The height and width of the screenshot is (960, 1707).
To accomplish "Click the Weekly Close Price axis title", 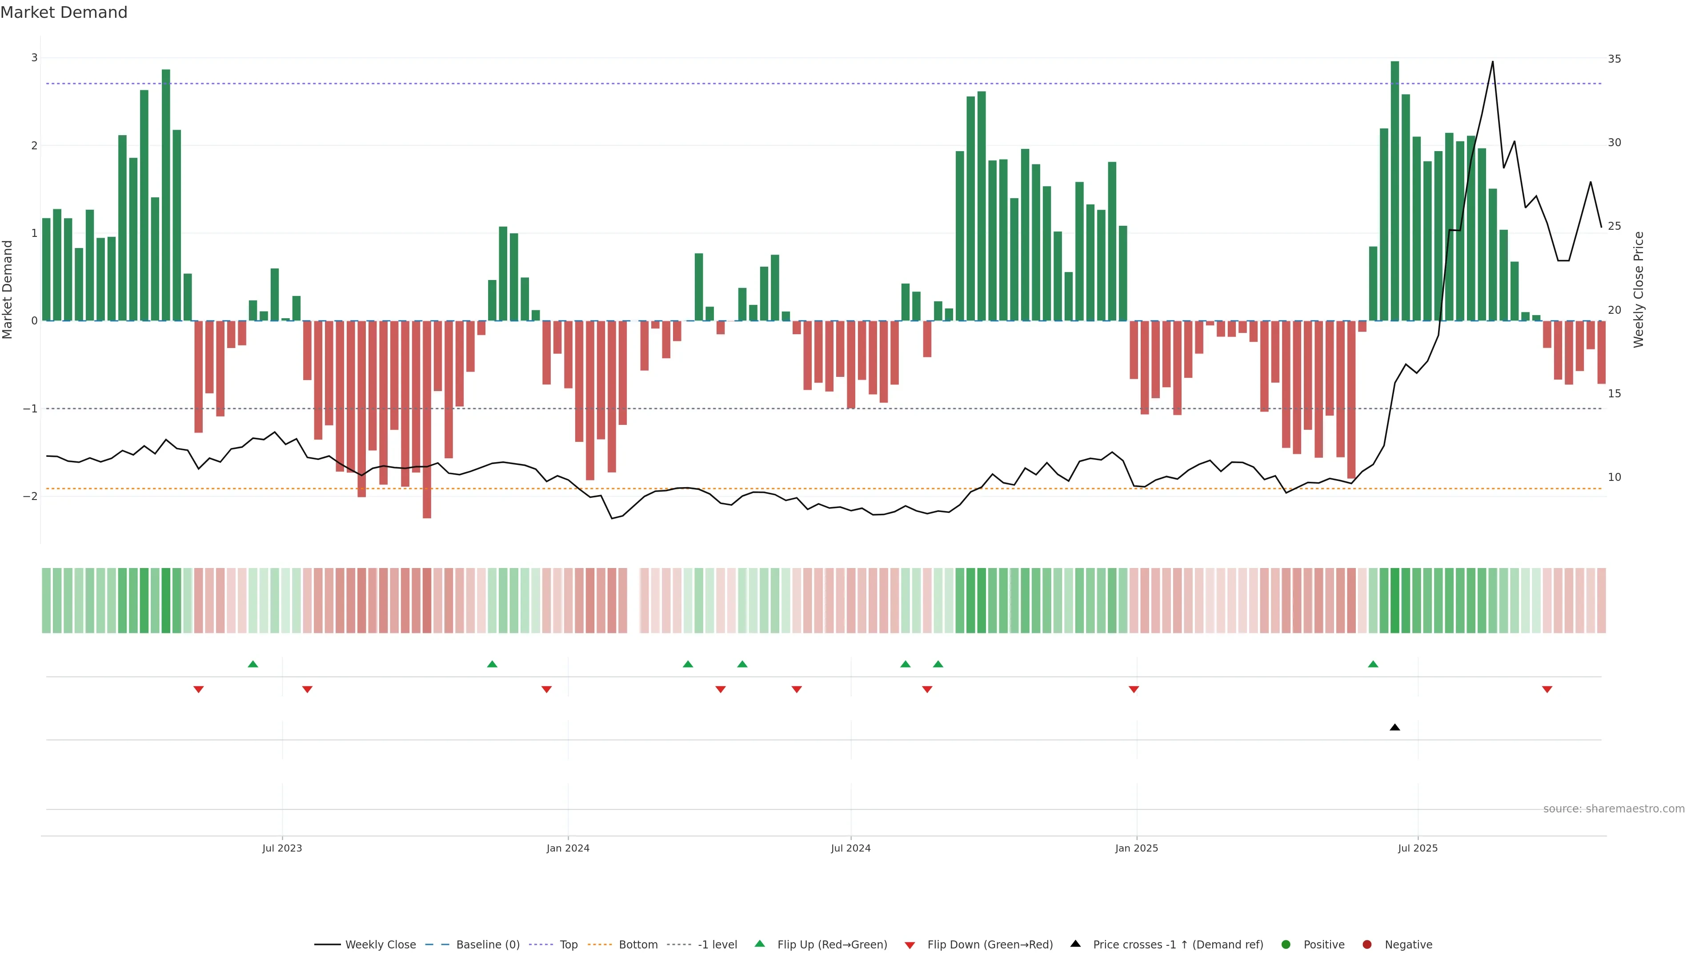I will pyautogui.click(x=1638, y=289).
